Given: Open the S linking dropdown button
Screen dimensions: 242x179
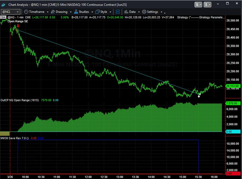Looking at the screenshot, I should point(198,5).
